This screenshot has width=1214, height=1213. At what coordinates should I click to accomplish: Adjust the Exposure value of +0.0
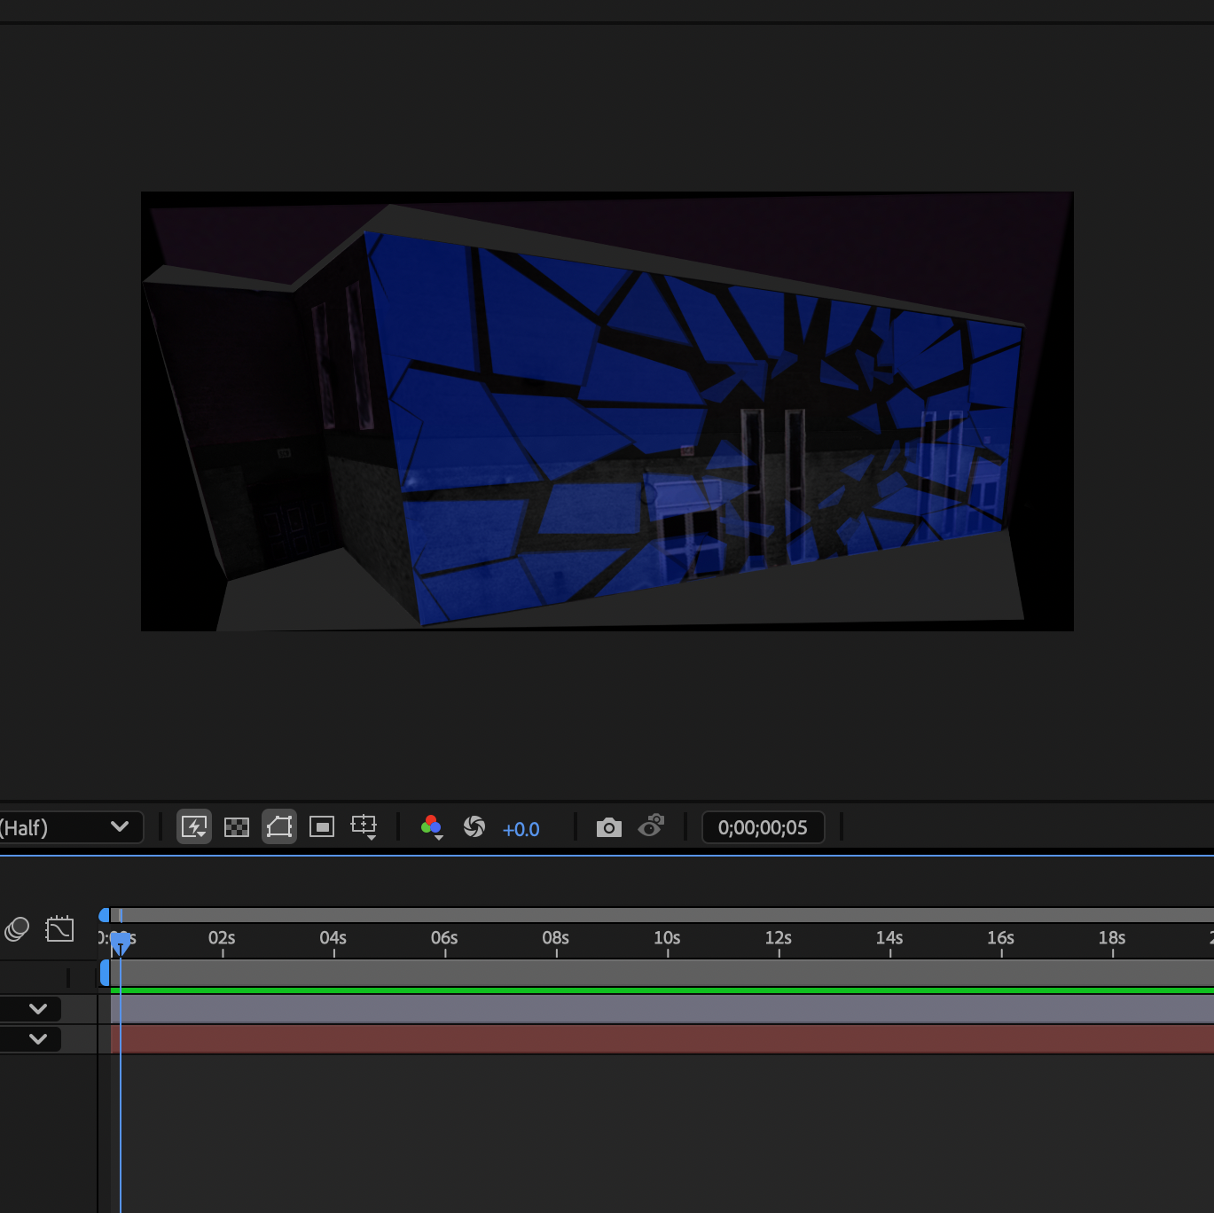521,829
